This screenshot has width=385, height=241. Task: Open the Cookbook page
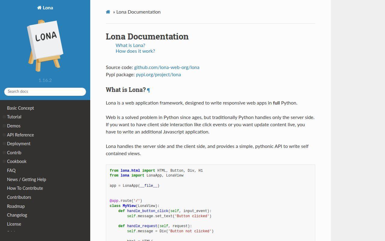(17, 161)
